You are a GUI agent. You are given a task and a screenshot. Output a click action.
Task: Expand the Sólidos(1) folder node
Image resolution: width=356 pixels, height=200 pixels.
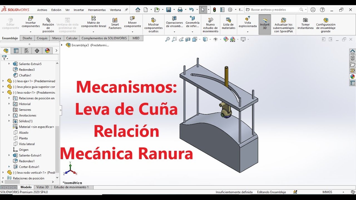[9, 121]
